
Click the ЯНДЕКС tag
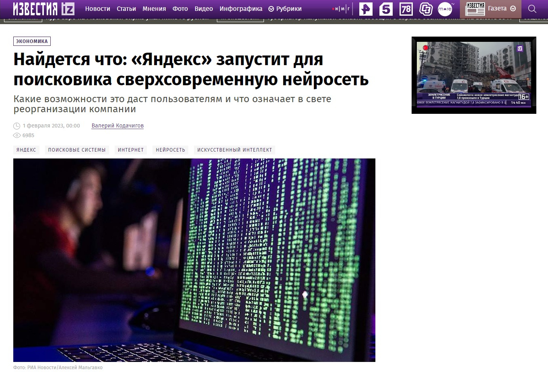[26, 150]
